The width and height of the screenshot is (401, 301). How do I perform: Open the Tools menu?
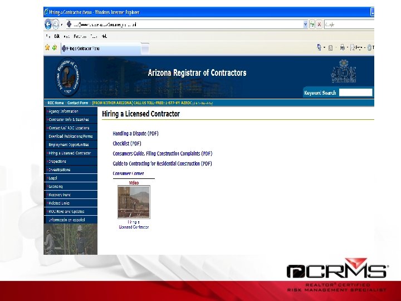click(x=94, y=36)
